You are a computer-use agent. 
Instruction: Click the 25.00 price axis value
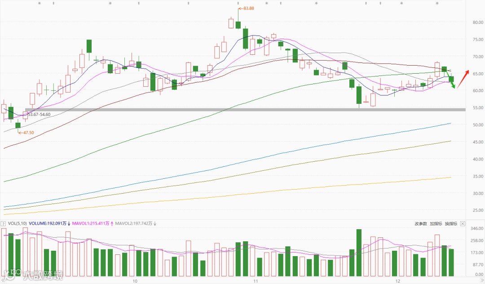478,210
